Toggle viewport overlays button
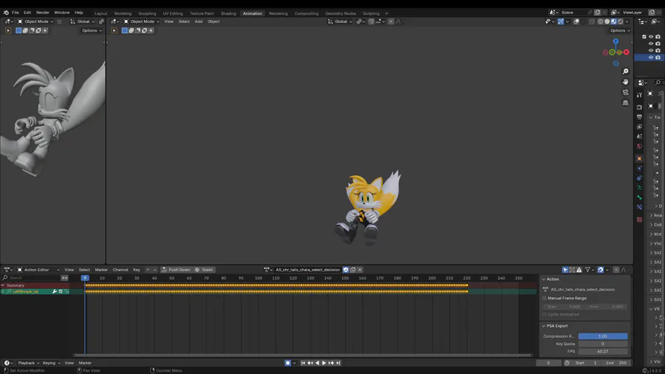Screen dimensions: 665x374 577,21
